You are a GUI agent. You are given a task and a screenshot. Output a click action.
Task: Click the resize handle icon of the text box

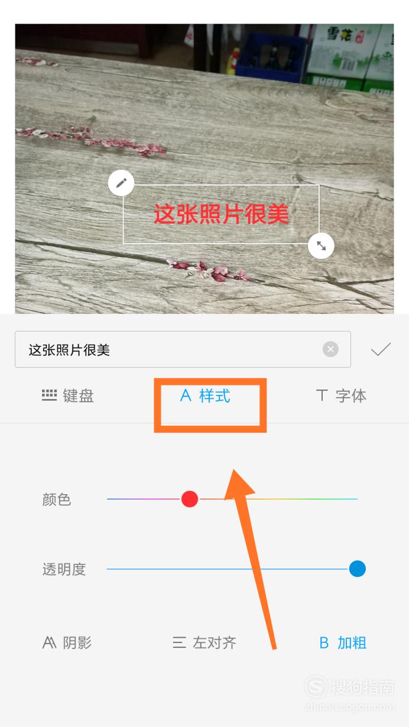point(321,246)
